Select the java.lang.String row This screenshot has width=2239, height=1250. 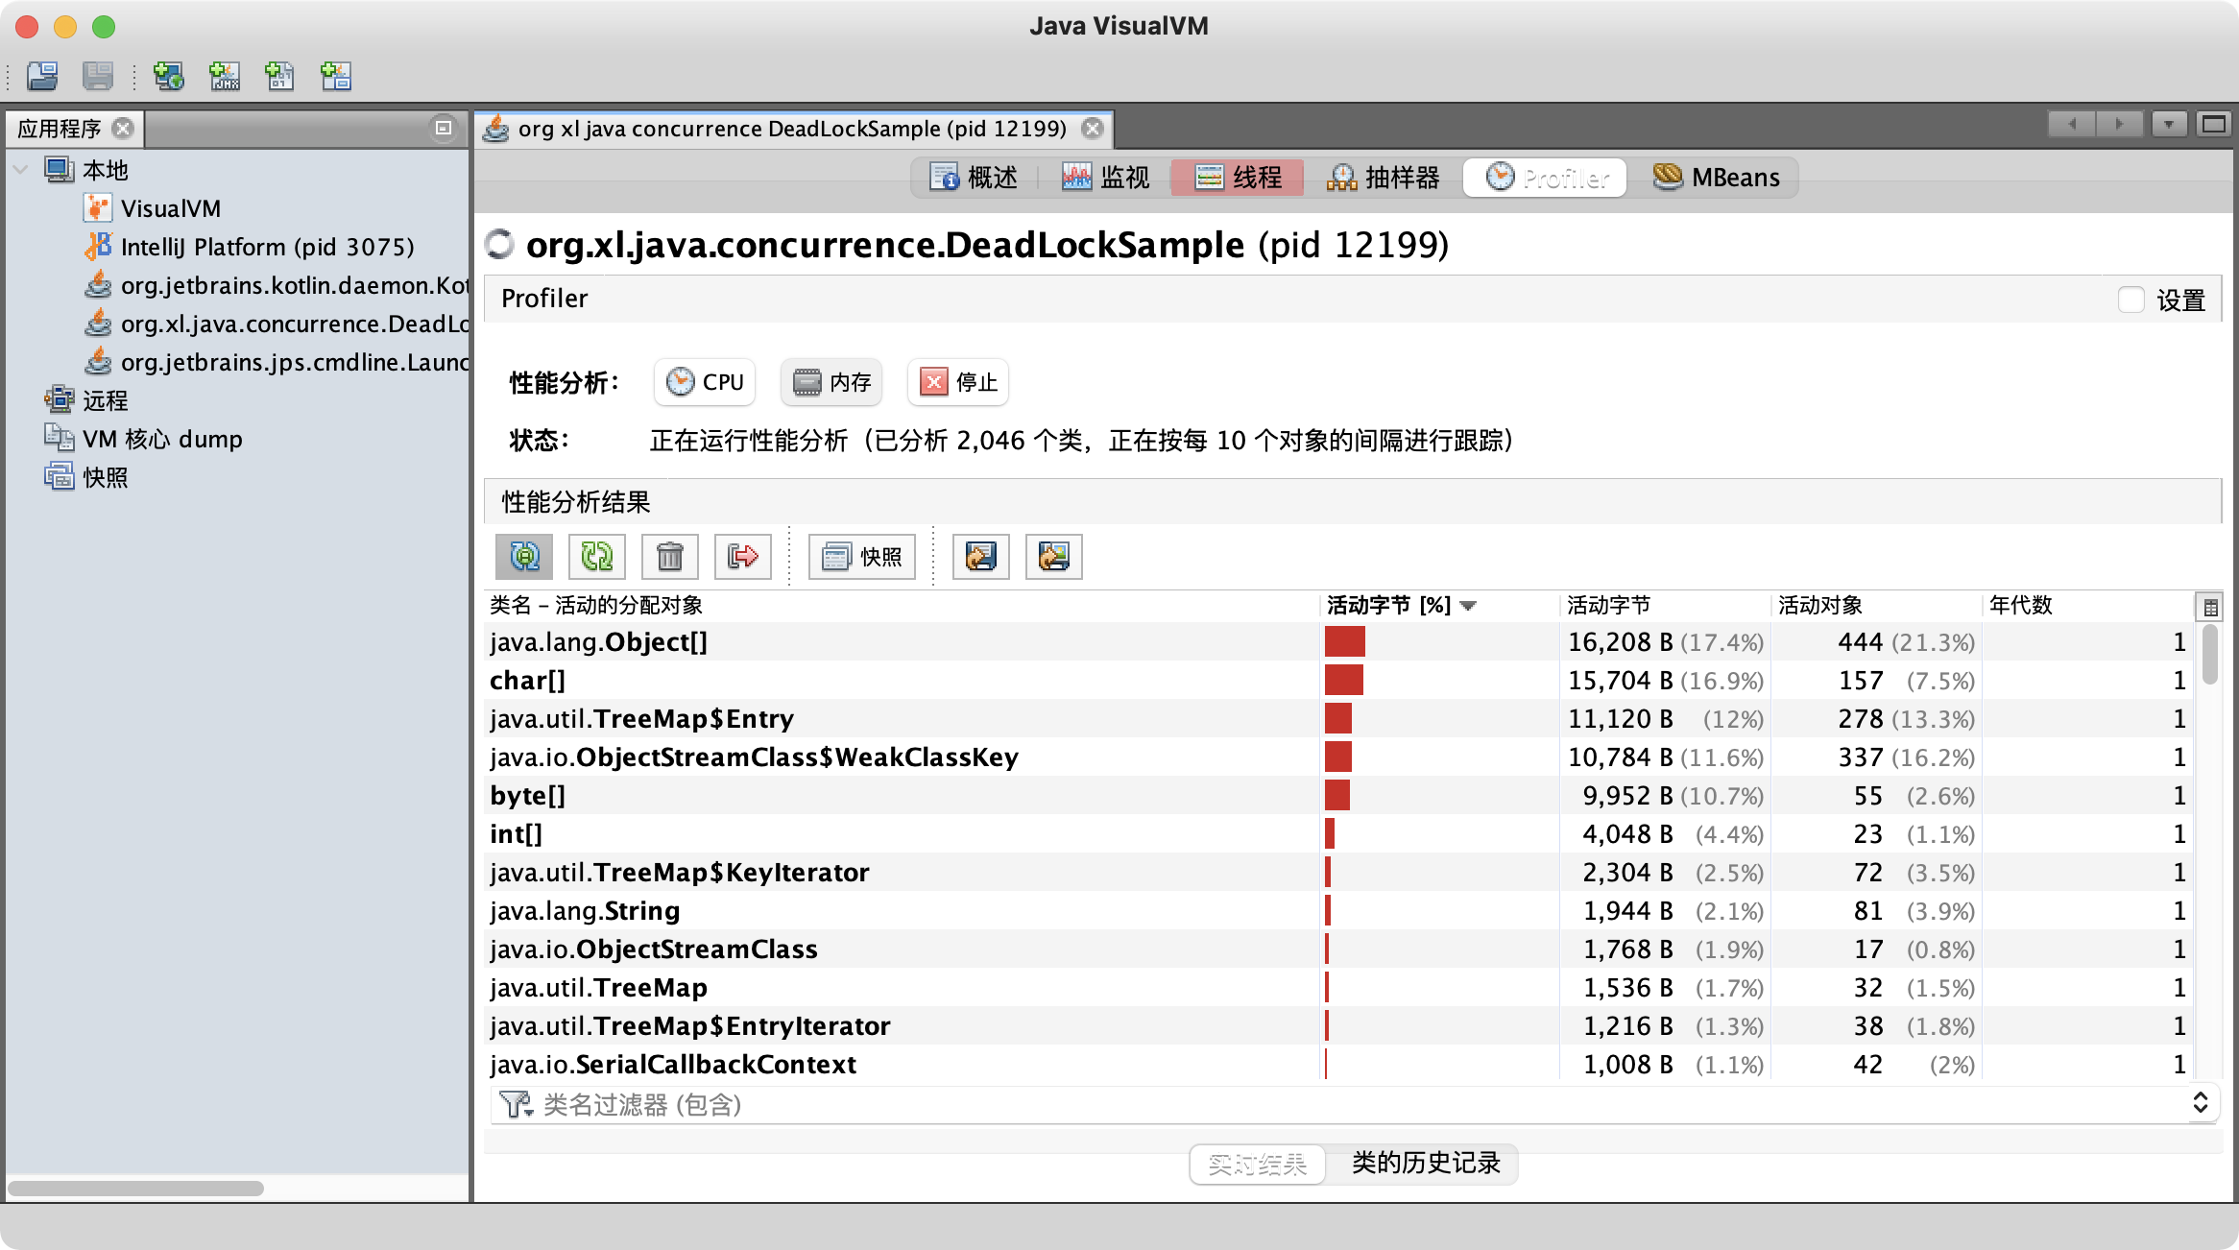1338,910
